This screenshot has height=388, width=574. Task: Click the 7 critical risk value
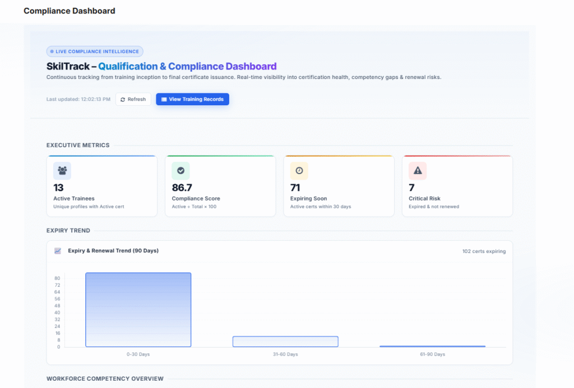coord(412,188)
